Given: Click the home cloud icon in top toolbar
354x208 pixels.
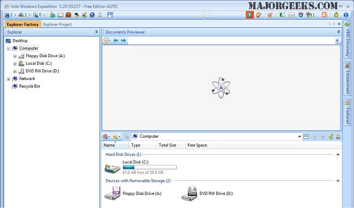Looking at the screenshot, I should click(x=52, y=15).
